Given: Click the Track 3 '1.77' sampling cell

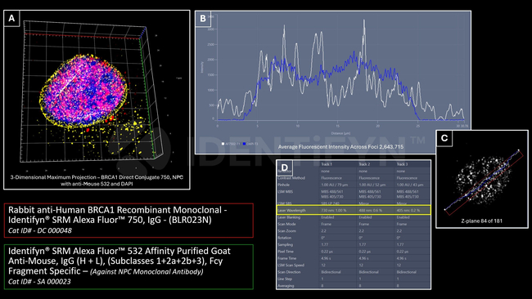Looking at the screenshot, I should click(x=400, y=244).
